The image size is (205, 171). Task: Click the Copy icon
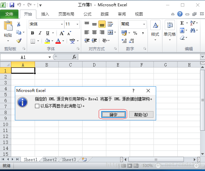[x=18, y=32]
